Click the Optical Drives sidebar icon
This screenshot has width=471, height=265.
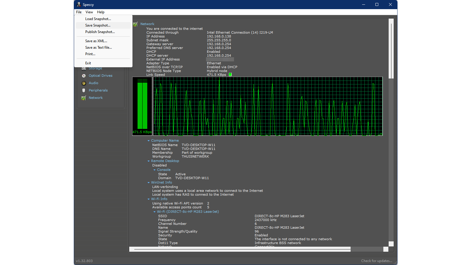click(x=84, y=76)
